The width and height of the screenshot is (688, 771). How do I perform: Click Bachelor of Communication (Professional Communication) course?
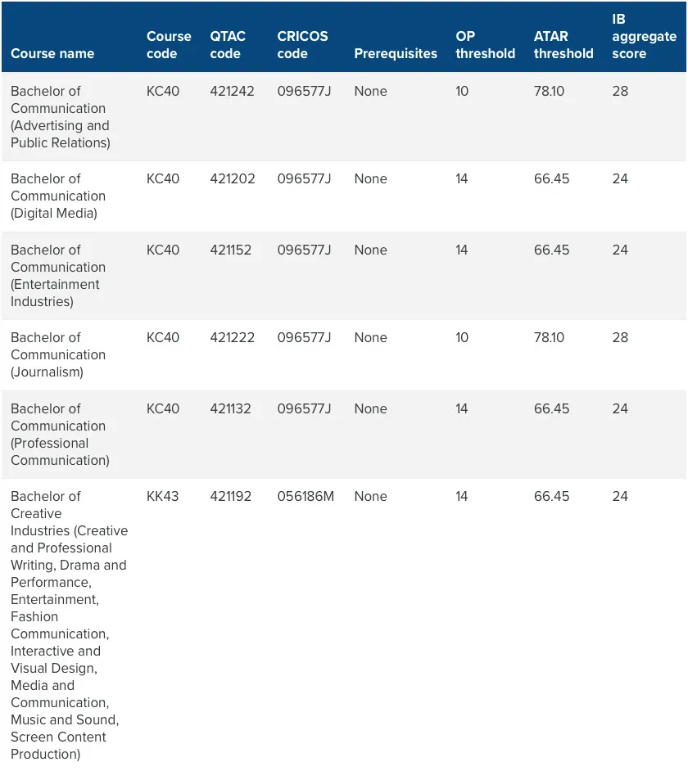[x=60, y=435]
